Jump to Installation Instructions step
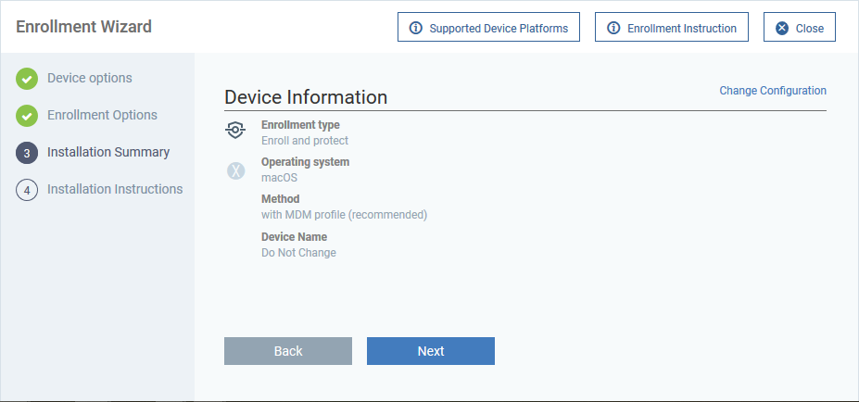Image resolution: width=859 pixels, height=402 pixels. (115, 189)
